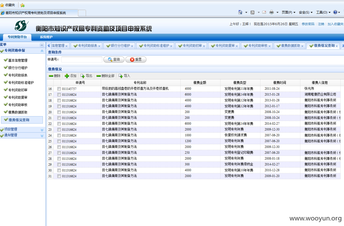Check the checkbox in row 22

59,124
